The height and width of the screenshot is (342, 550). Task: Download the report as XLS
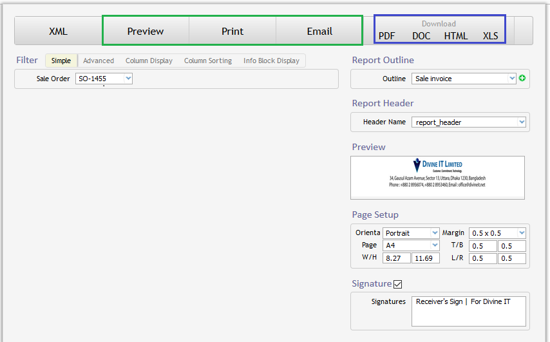[491, 36]
